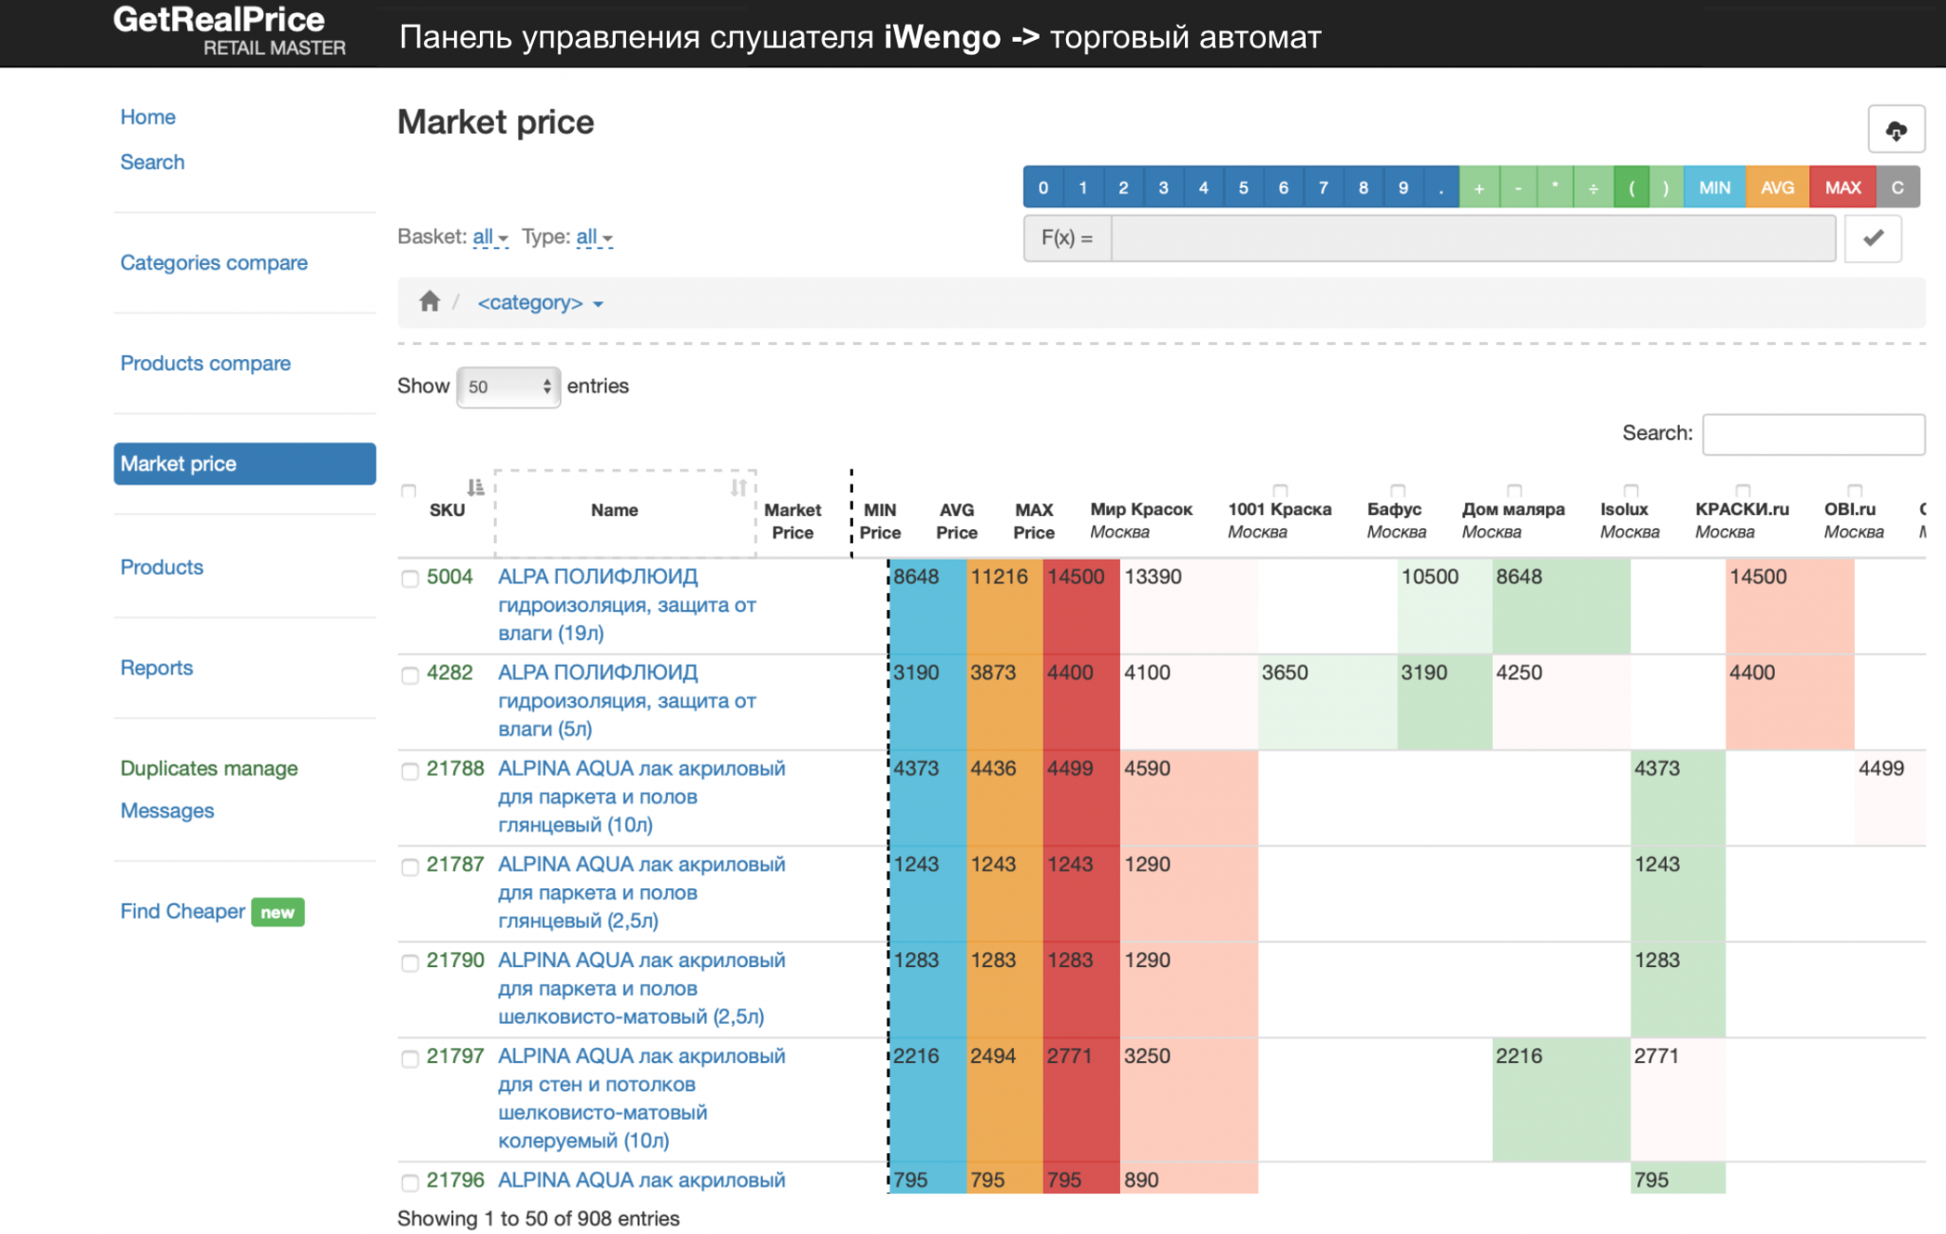Open Messages sidebar page
This screenshot has width=1946, height=1234.
(166, 810)
